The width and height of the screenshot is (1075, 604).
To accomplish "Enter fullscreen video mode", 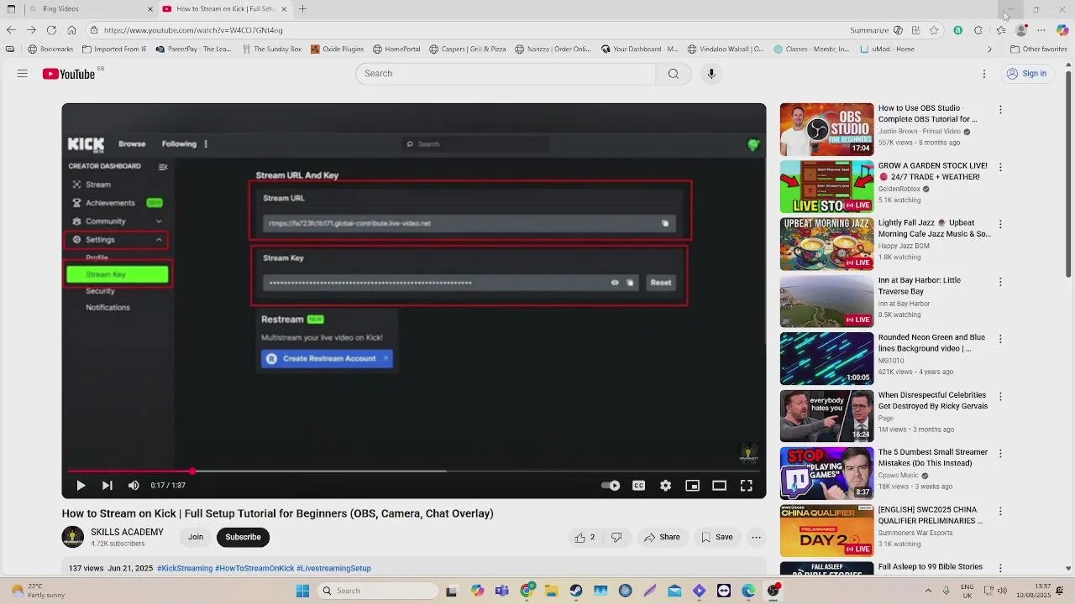I will (x=746, y=485).
